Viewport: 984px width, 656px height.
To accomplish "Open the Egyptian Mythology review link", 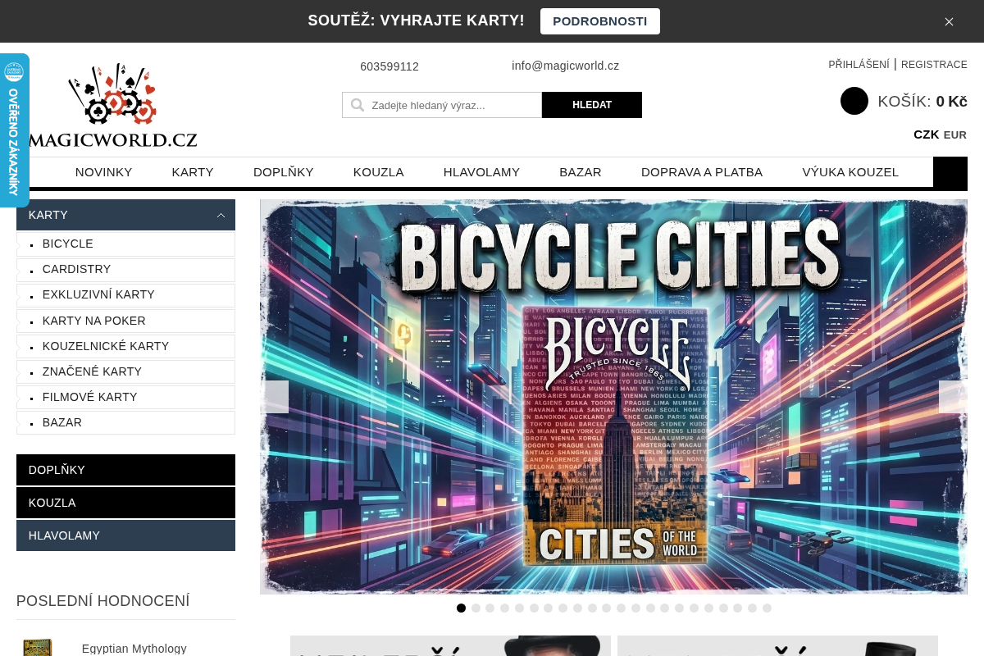I will click(x=134, y=649).
